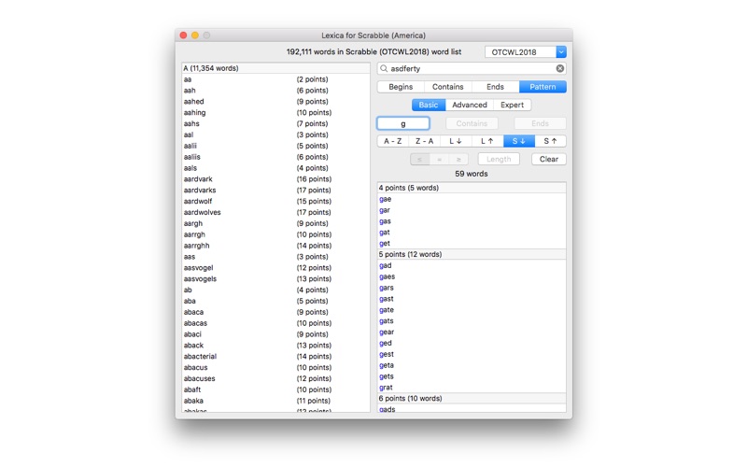Click the Length input field
Image resolution: width=747 pixels, height=467 pixels.
pos(499,159)
